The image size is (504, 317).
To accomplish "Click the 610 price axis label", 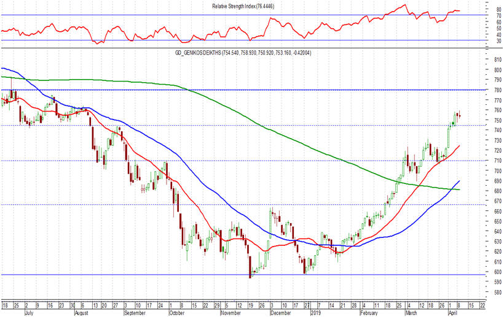I will [x=498, y=262].
